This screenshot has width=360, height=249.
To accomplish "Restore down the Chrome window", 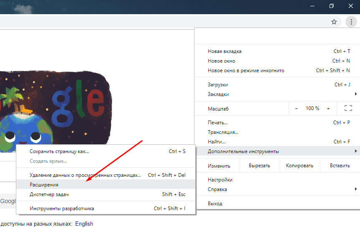I will point(331,6).
